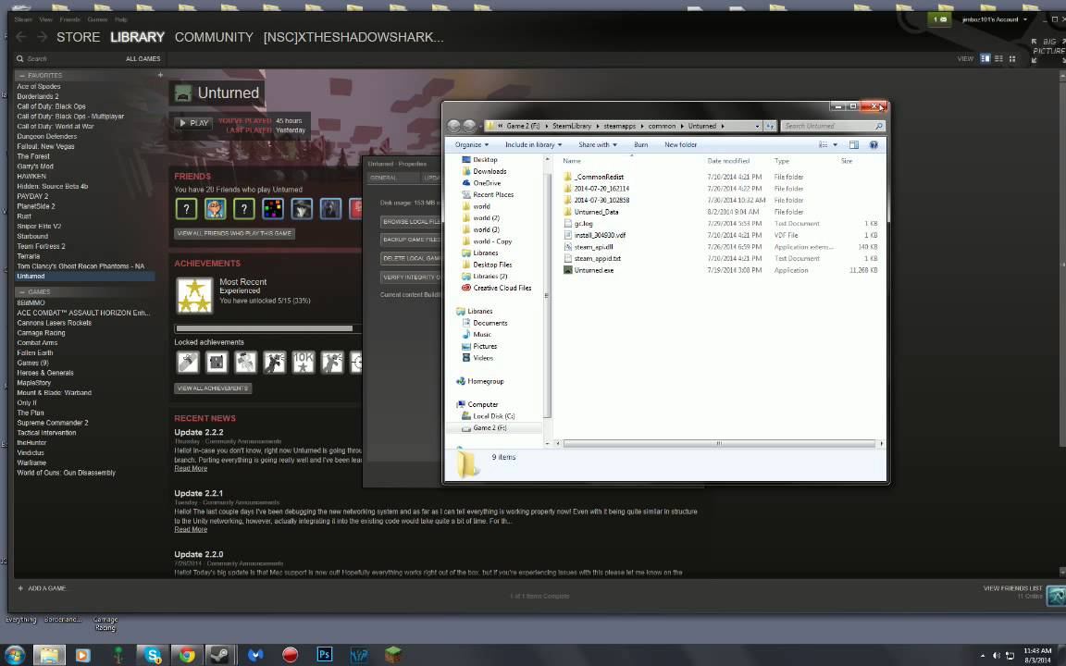Click the achievements progress bar
Screen dimensions: 1066x666
point(268,329)
